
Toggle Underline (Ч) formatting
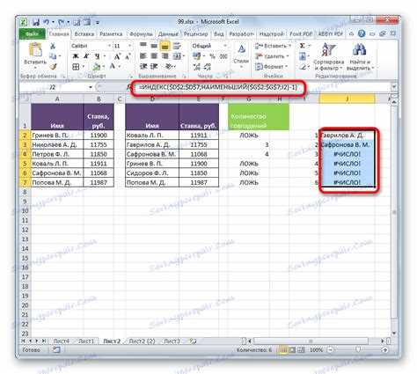click(x=97, y=56)
